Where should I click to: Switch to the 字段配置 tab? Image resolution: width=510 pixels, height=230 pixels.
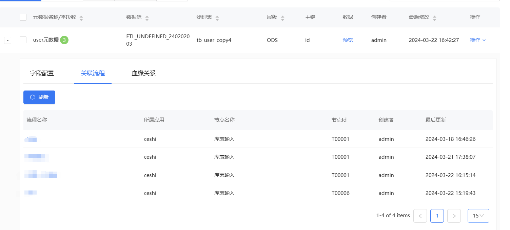coord(42,73)
